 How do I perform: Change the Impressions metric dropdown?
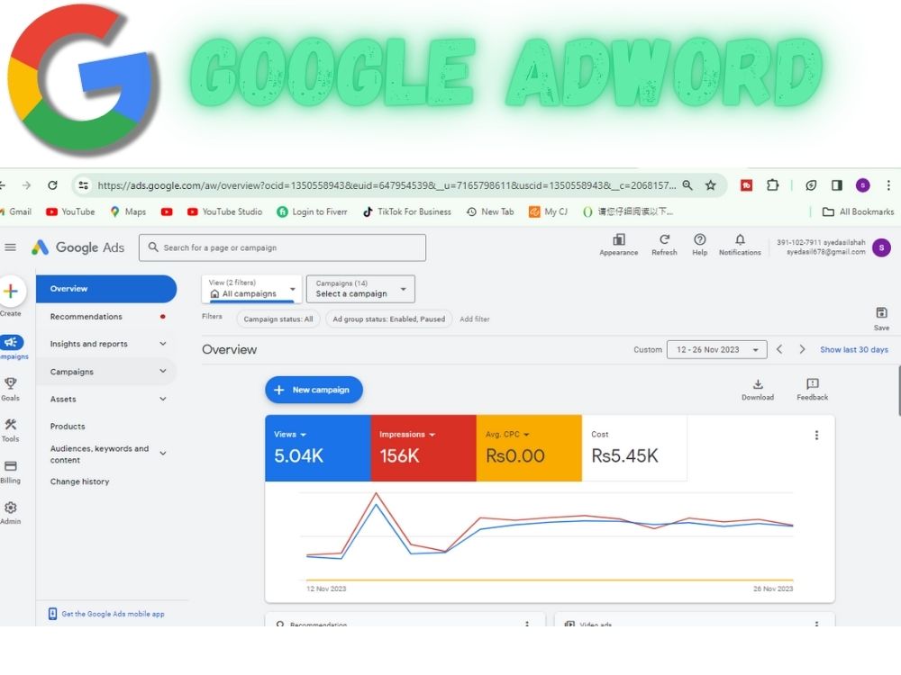click(x=407, y=435)
